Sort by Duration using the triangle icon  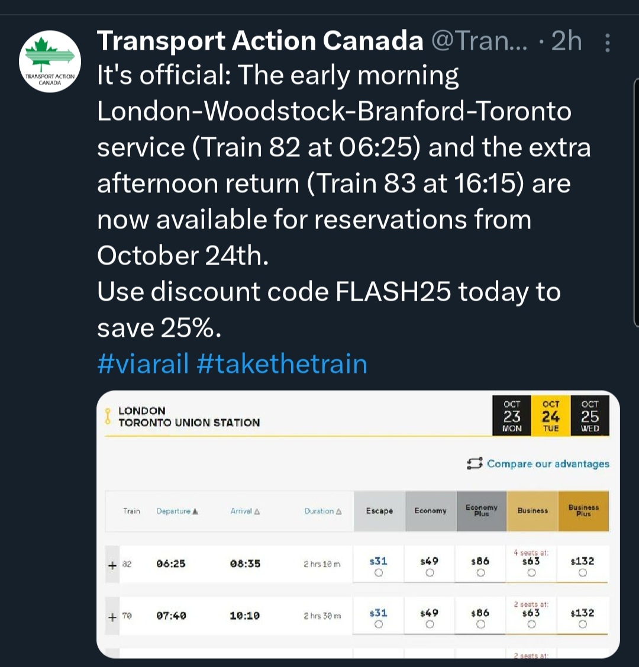[x=338, y=511]
